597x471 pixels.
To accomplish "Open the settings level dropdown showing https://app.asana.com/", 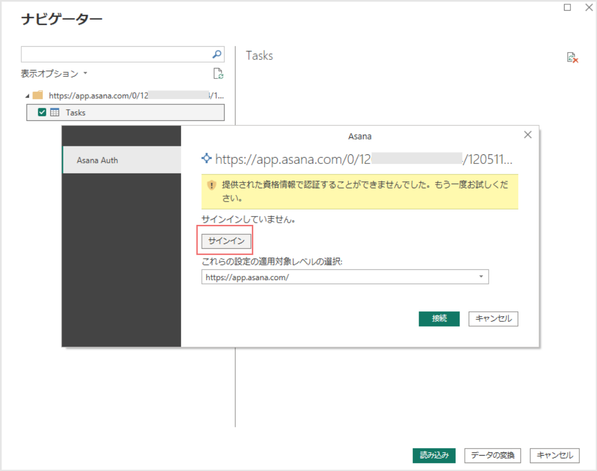I will pyautogui.click(x=345, y=277).
